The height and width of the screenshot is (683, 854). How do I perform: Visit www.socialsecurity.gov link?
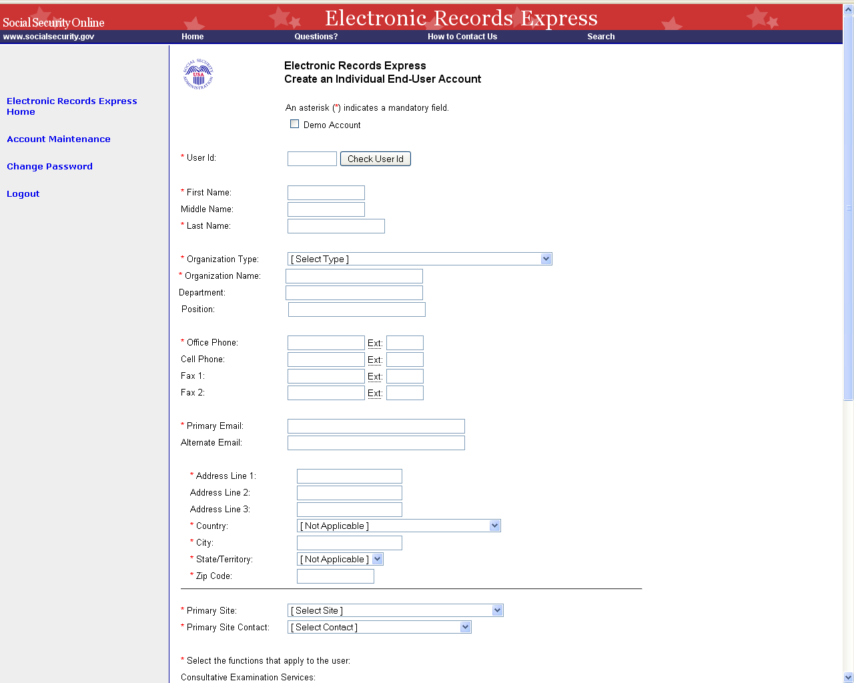49,37
